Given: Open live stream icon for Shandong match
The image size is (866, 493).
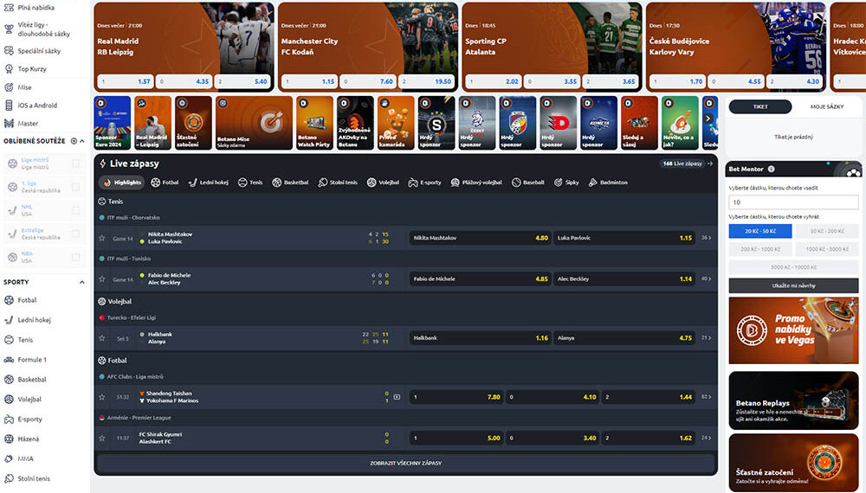Looking at the screenshot, I should [397, 397].
